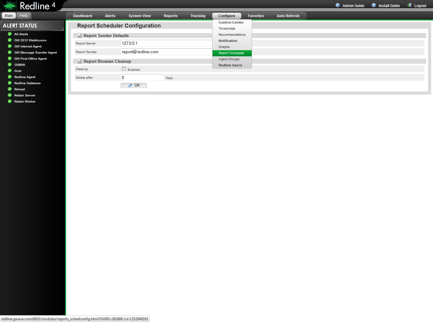Click the Delete after days field
The width and height of the screenshot is (433, 322).
142,77
